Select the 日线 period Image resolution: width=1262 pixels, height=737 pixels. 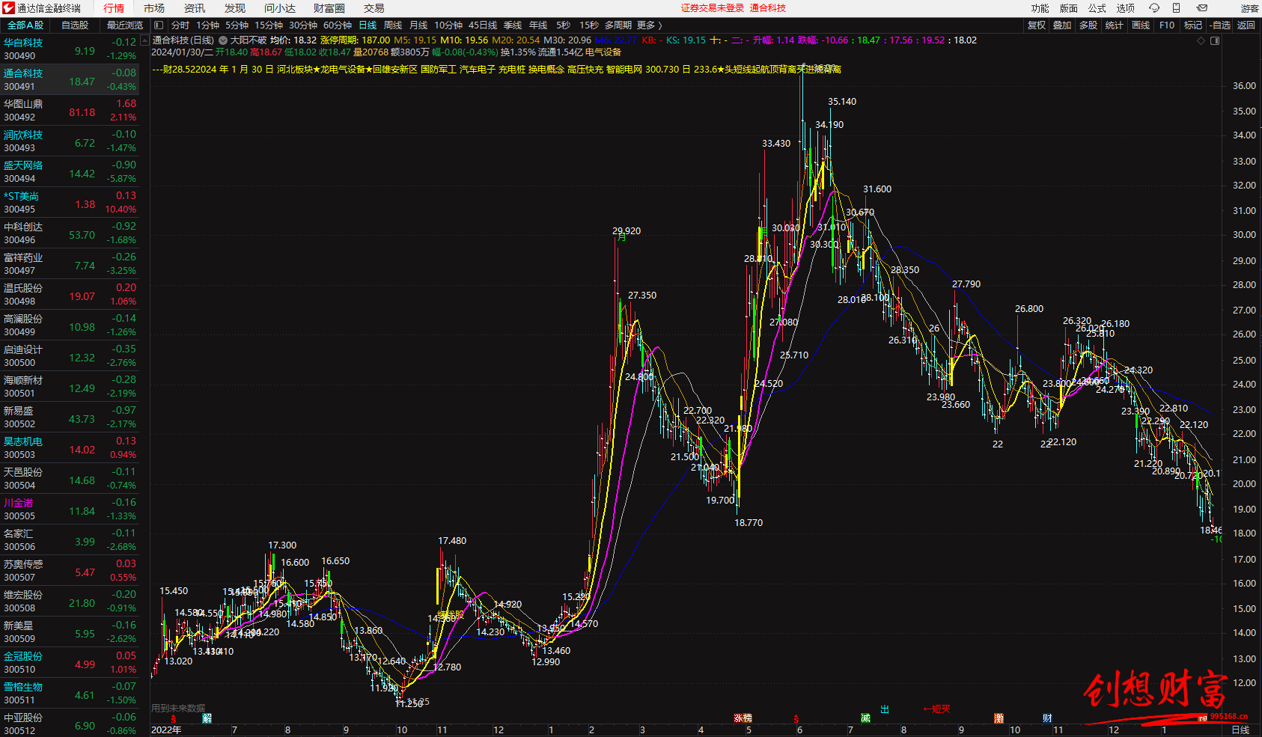(x=368, y=25)
